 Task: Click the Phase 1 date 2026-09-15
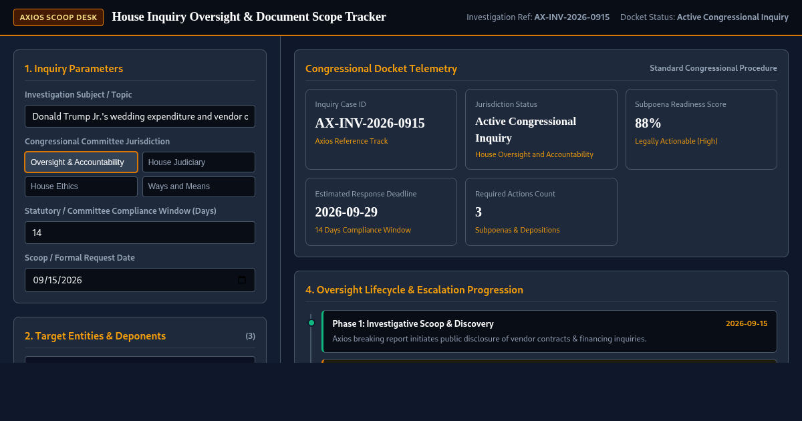(747, 323)
